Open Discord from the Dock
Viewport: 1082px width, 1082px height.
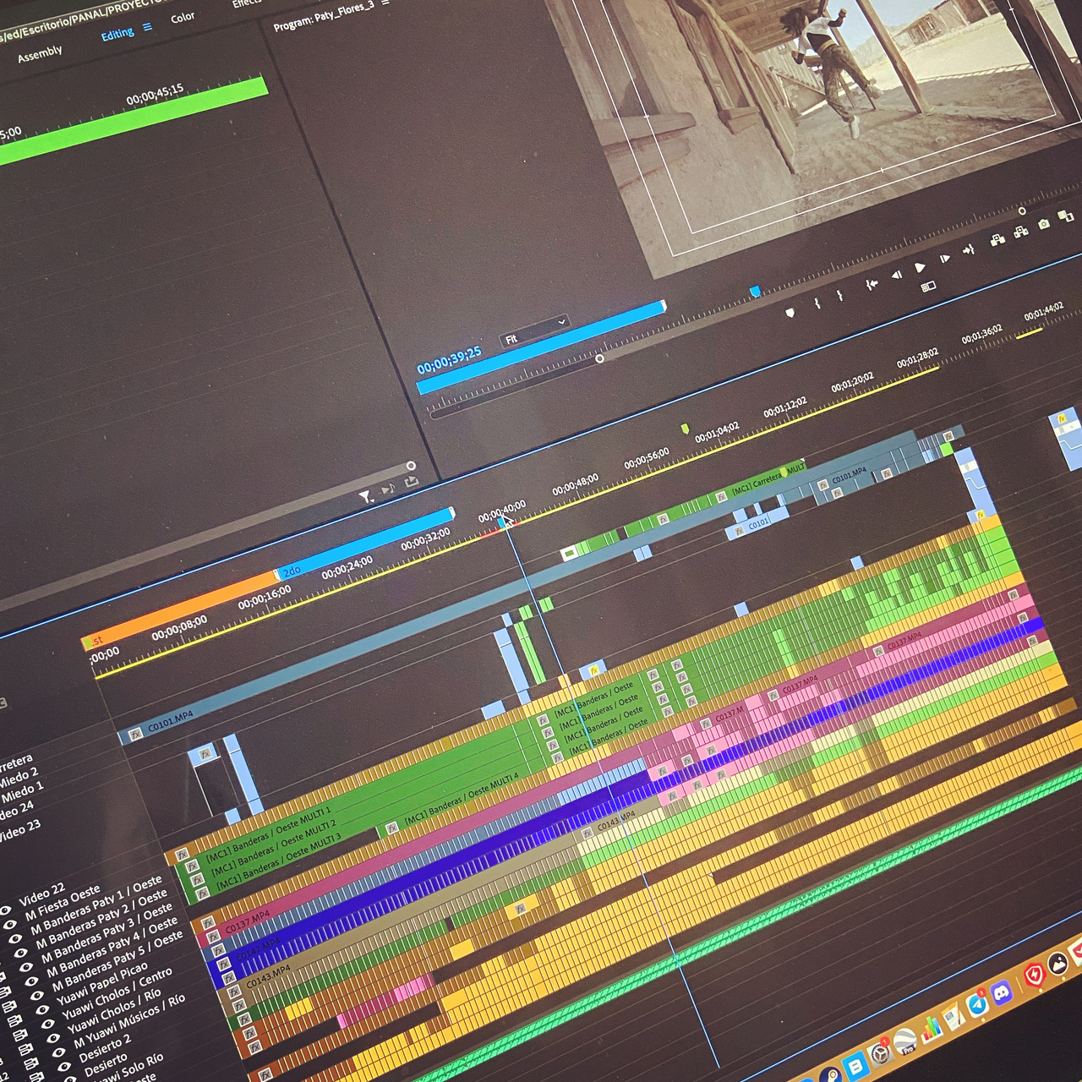(1002, 994)
